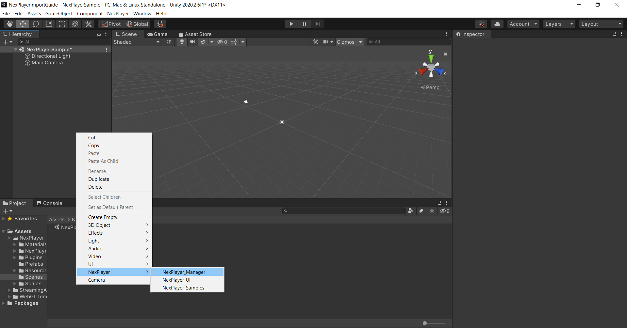
Task: Click the Hierarchy search field
Action: click(64, 42)
